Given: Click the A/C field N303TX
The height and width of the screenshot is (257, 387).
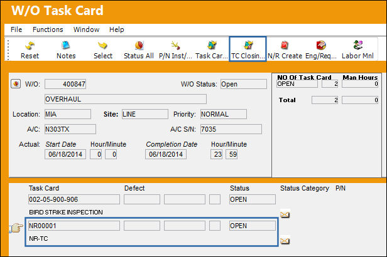Looking at the screenshot, I should (70, 129).
